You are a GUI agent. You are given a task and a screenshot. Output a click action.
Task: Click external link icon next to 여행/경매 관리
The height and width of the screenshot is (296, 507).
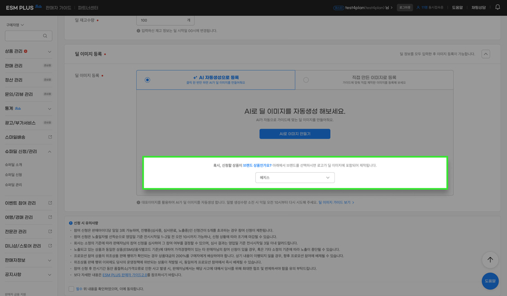pyautogui.click(x=50, y=217)
